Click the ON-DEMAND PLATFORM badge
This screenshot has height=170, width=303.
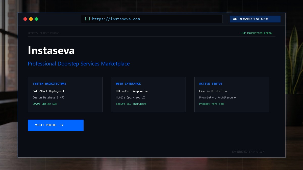point(255,19)
